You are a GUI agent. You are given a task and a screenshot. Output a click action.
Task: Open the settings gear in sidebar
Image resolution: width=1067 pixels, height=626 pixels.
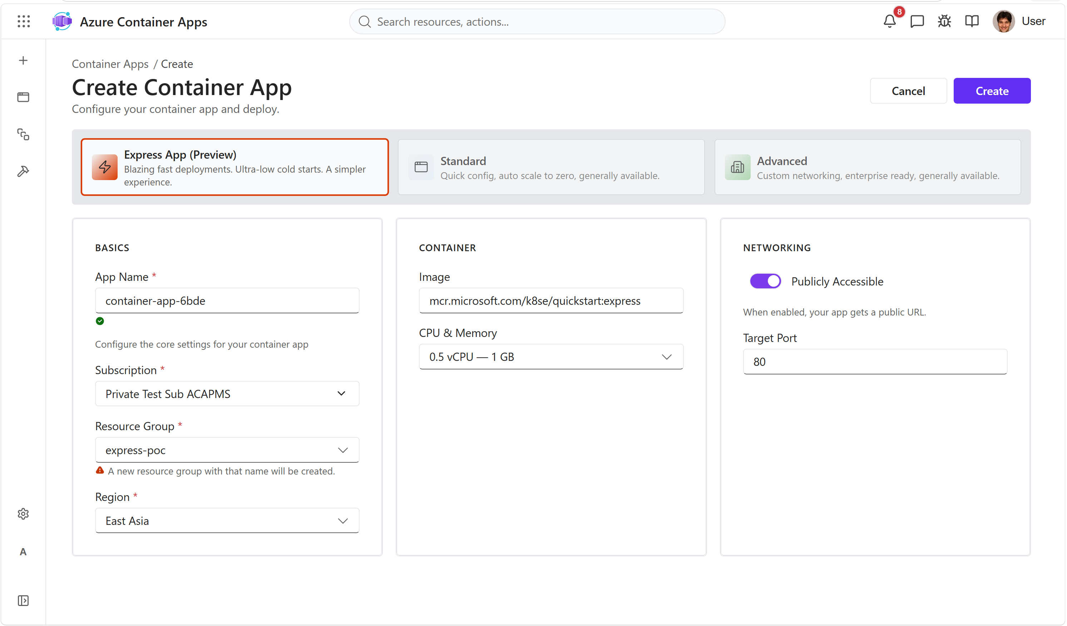click(x=23, y=514)
